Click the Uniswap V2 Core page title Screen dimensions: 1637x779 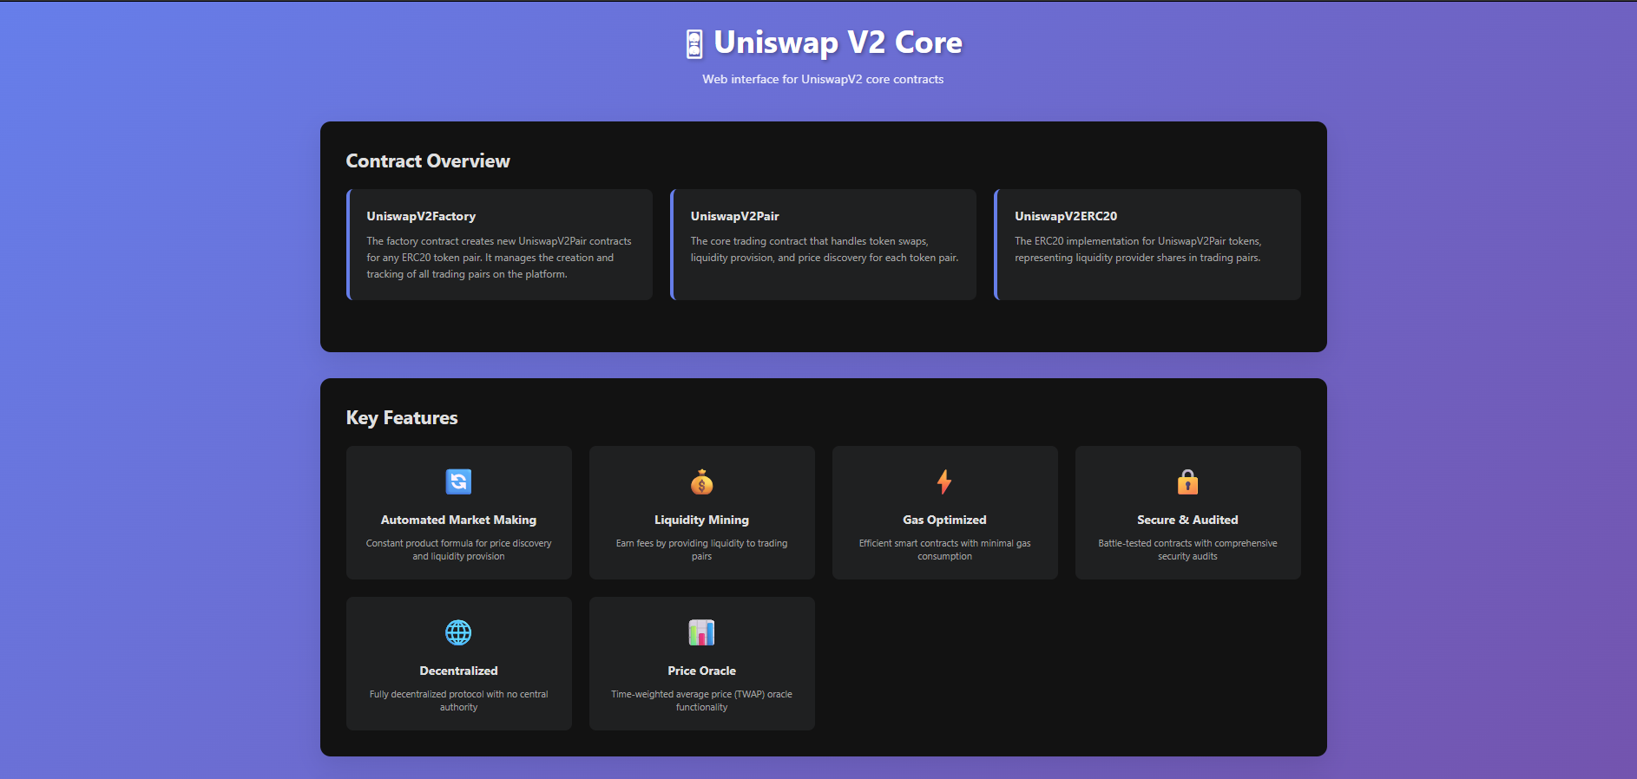[838, 43]
